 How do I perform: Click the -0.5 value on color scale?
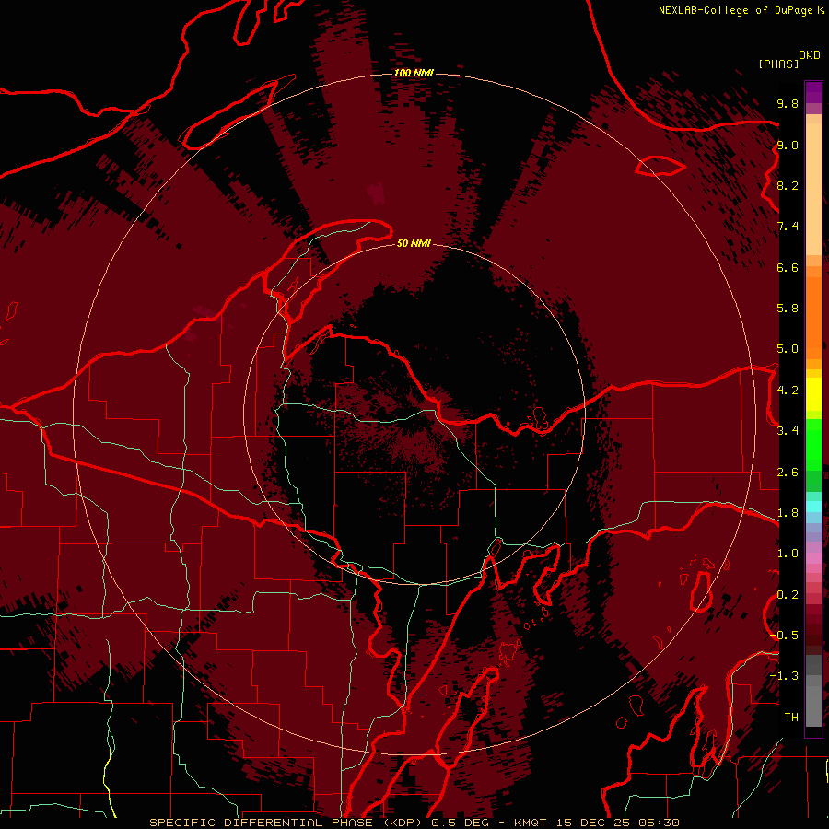[x=784, y=636]
